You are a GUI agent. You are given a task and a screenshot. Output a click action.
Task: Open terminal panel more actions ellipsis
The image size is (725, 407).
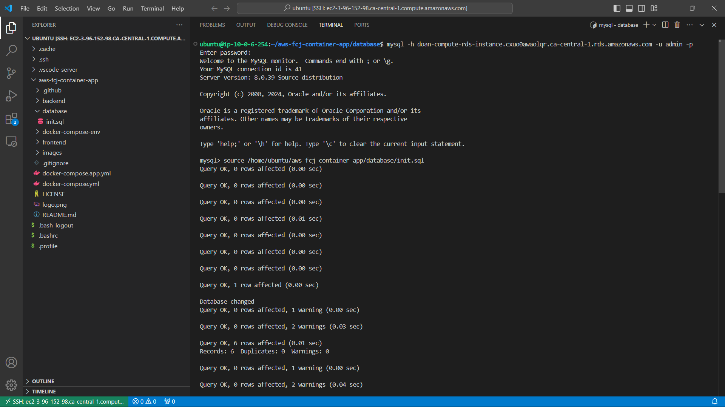point(690,25)
